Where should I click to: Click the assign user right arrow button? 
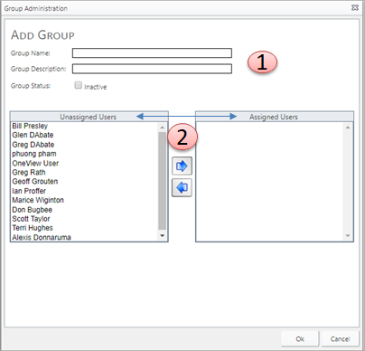coord(182,166)
